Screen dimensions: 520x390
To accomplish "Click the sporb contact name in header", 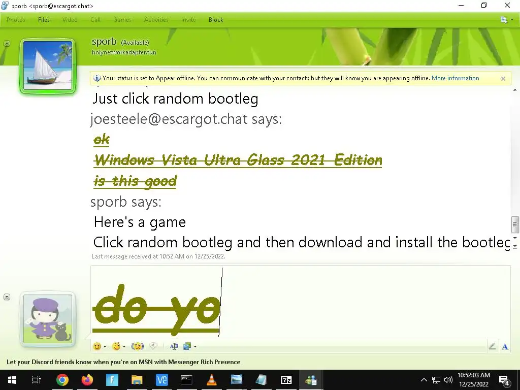I will click(104, 42).
